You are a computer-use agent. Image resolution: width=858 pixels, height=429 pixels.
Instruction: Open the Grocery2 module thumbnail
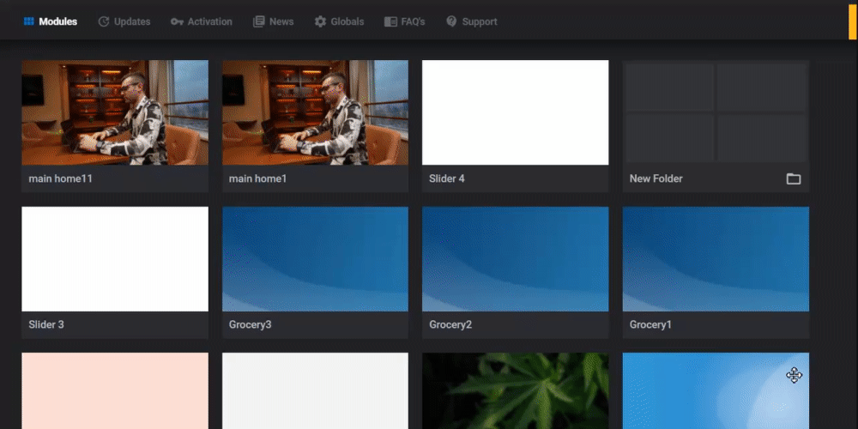click(516, 259)
